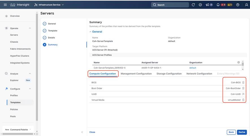Open Explorer in sidebar
The height and width of the screenshot is (136, 250).
[14, 80]
